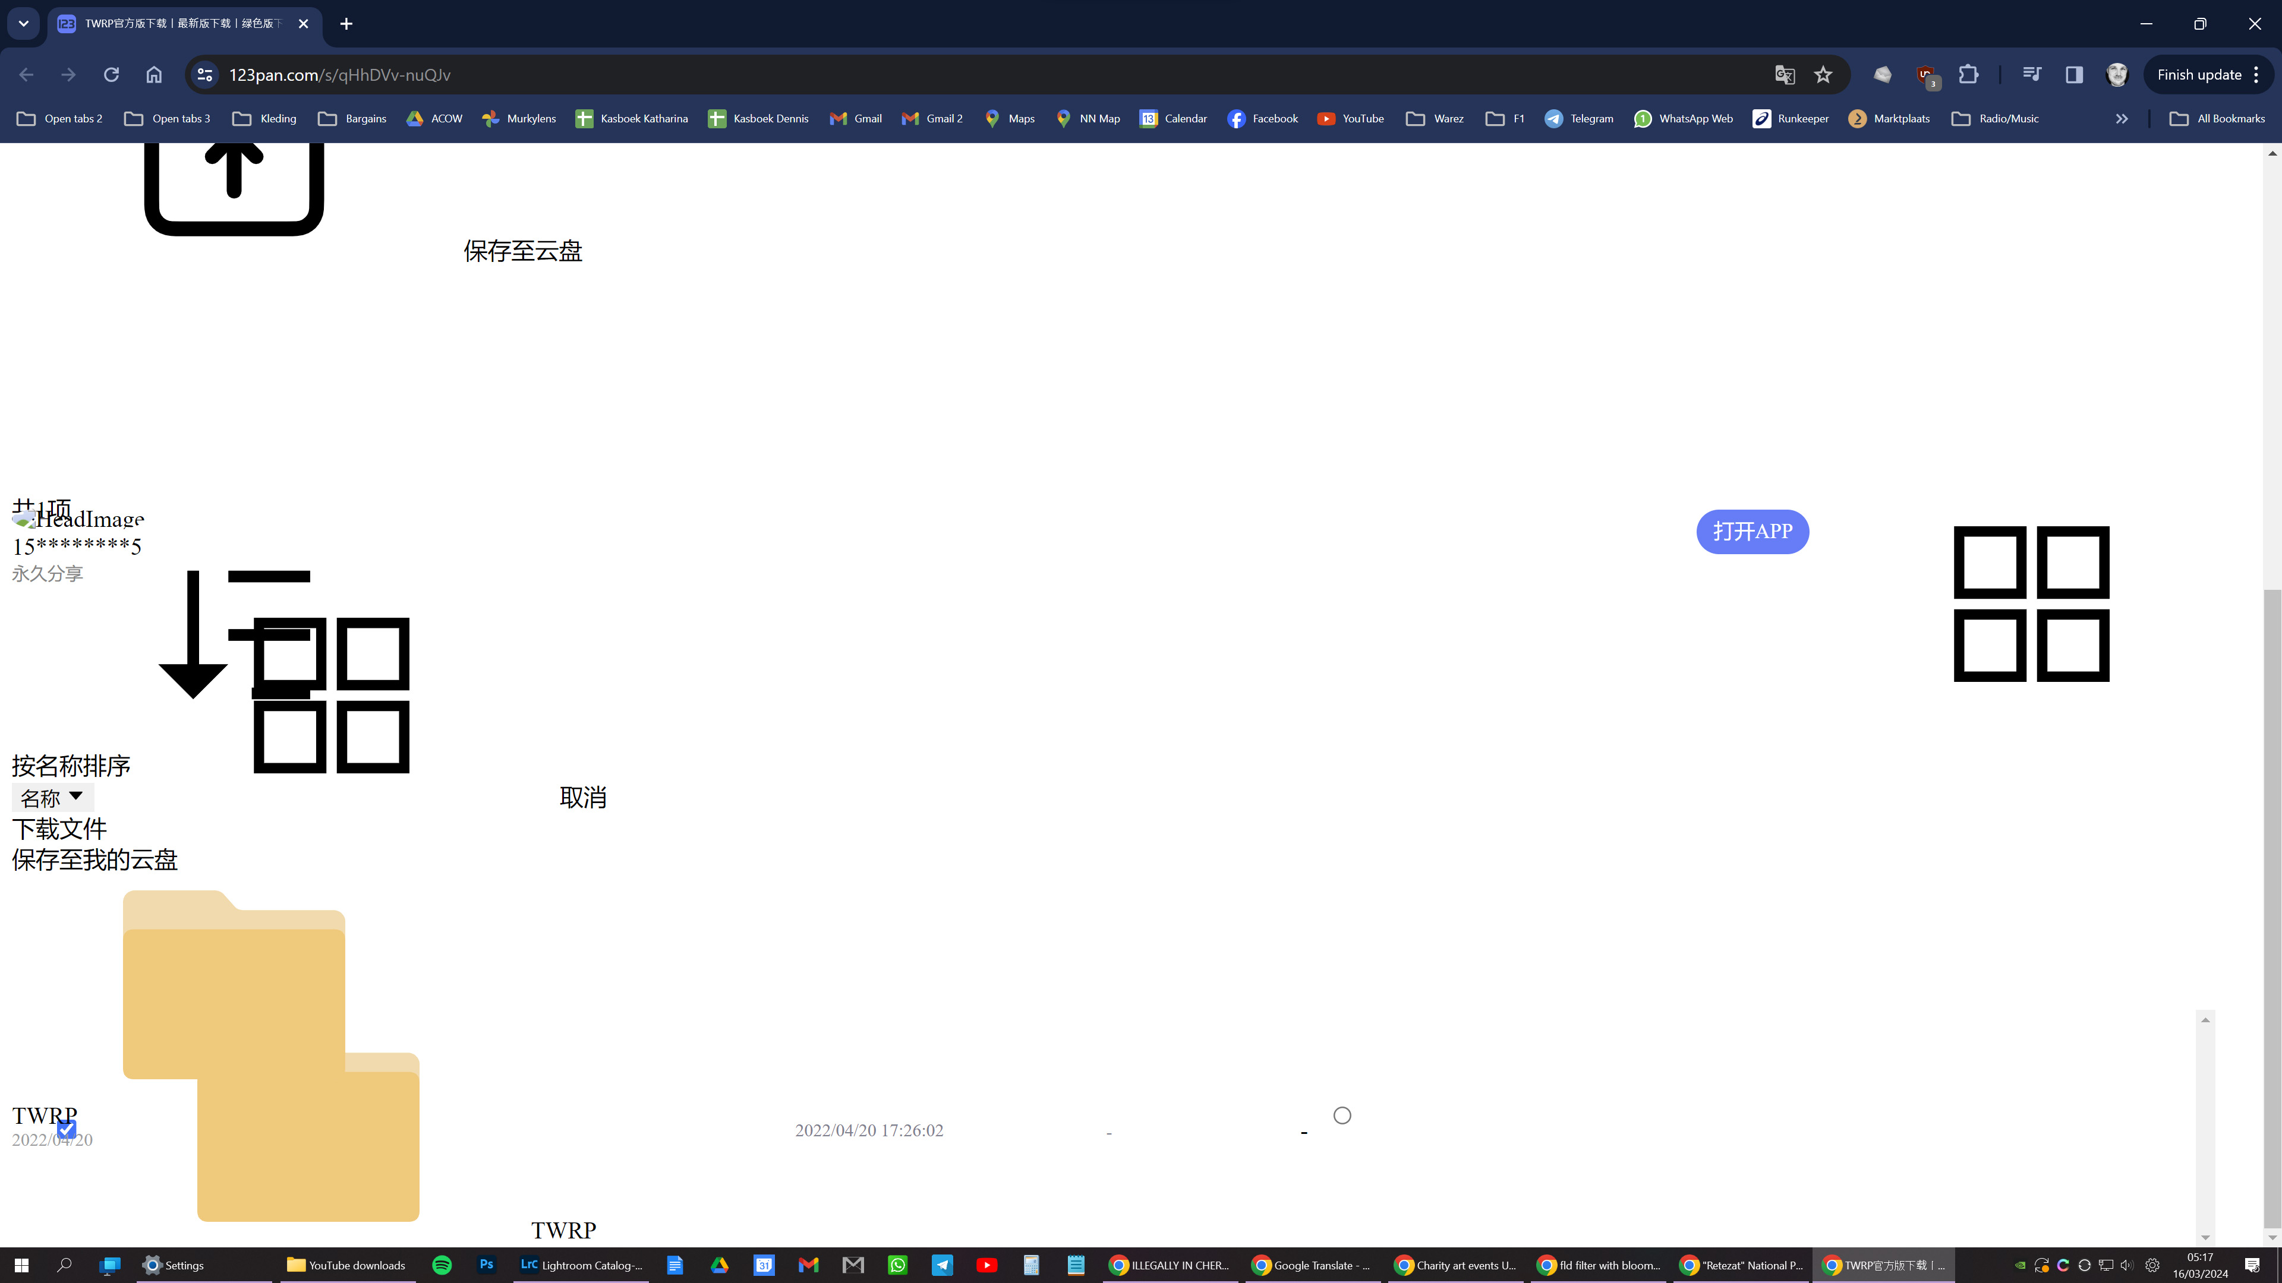Open the Telegram bookmark

point(1578,119)
